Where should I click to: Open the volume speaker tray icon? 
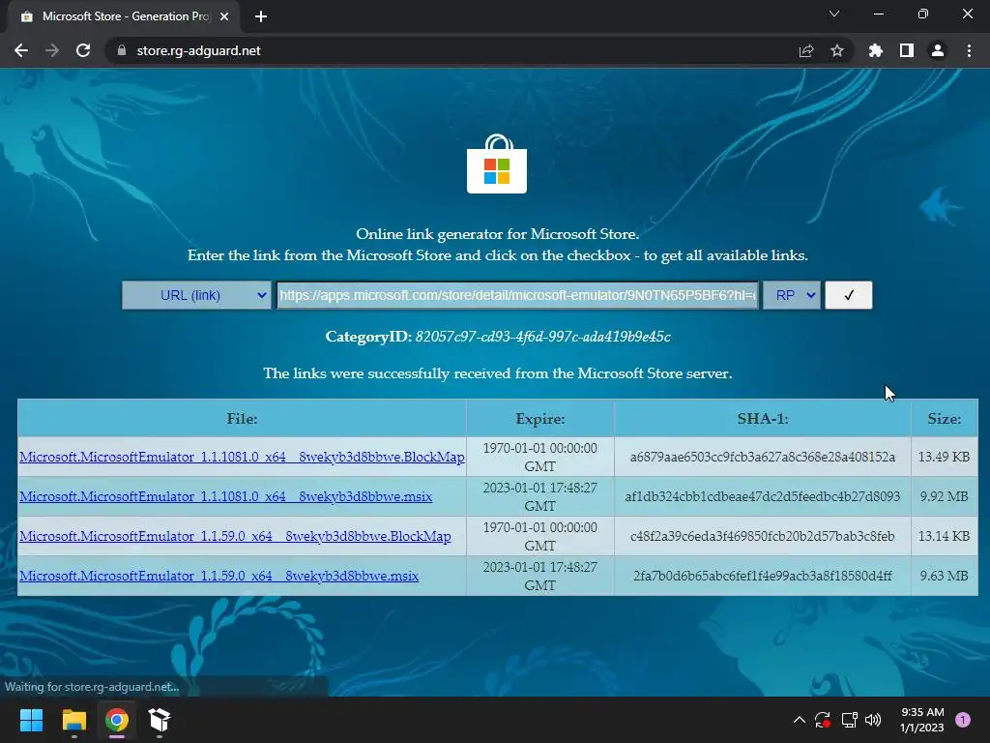tap(873, 720)
